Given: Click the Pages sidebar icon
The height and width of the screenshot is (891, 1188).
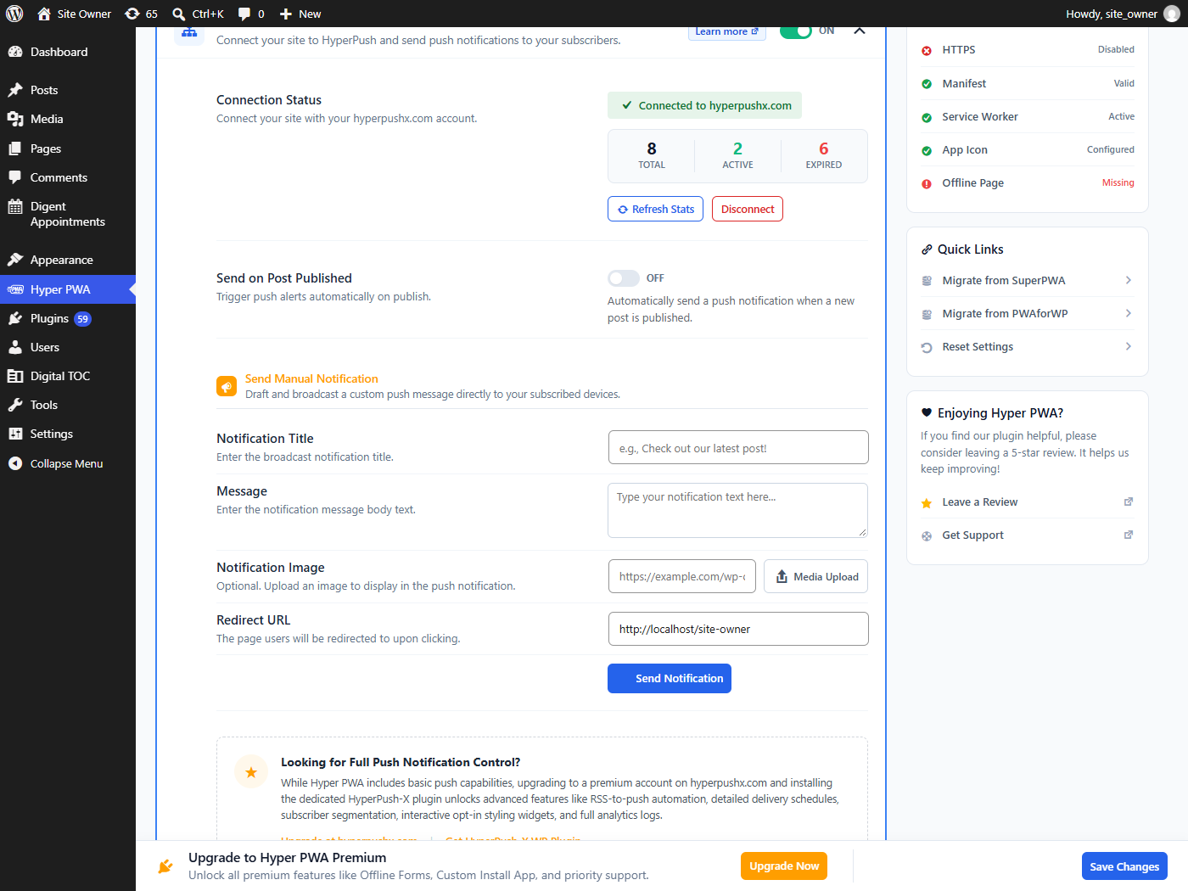Looking at the screenshot, I should click(x=15, y=148).
